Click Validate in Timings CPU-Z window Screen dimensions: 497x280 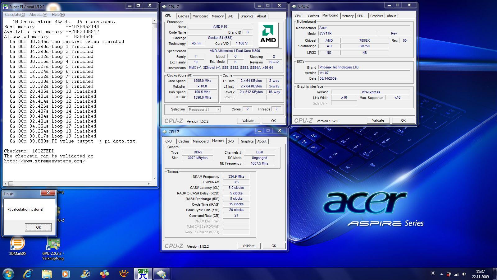pos(248,246)
